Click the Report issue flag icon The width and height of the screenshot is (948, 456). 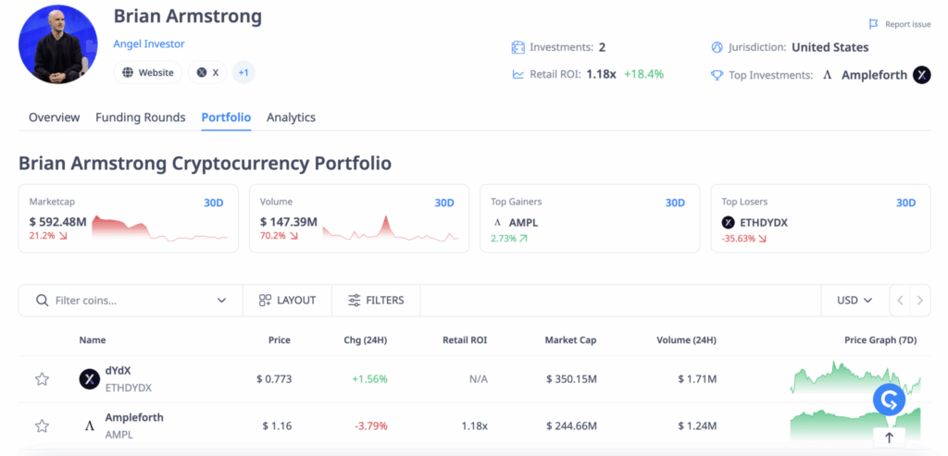coord(873,24)
